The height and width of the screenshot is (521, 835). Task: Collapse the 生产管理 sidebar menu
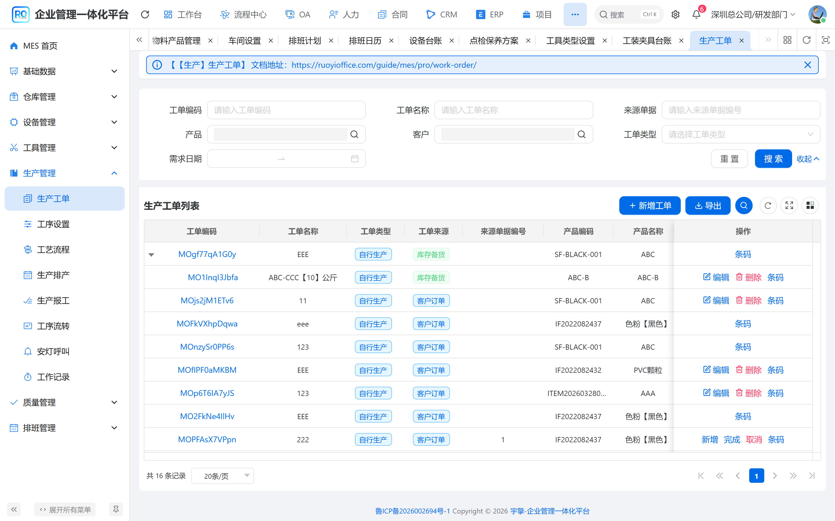click(64, 173)
